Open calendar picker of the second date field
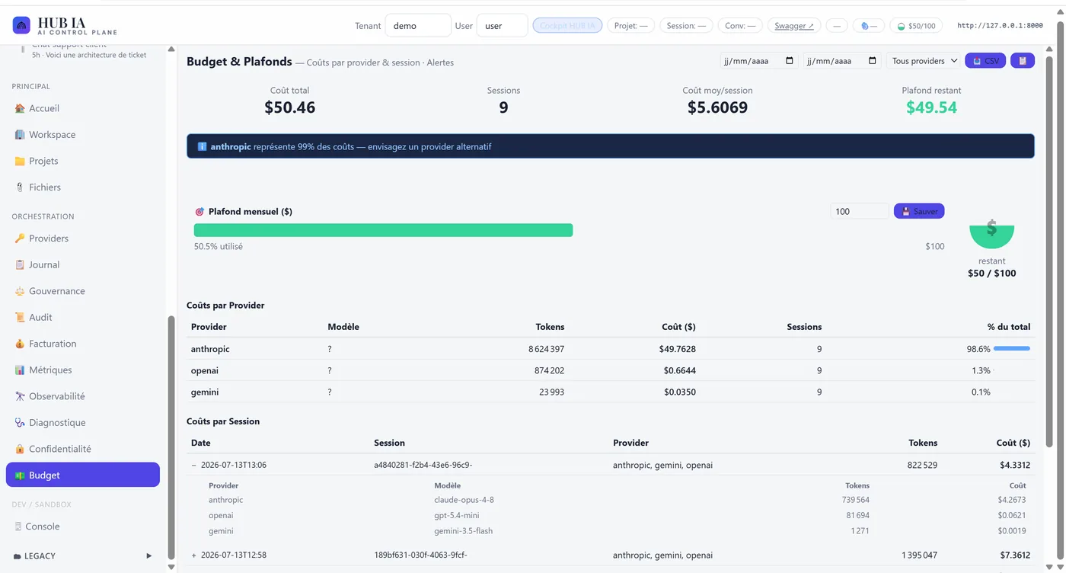The height and width of the screenshot is (573, 1066). pos(873,61)
